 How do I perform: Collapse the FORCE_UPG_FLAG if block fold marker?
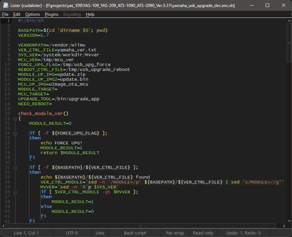[15, 133]
